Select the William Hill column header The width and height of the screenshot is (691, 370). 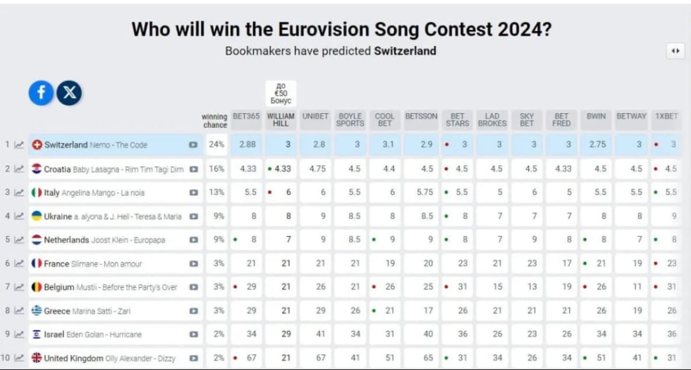coord(281,120)
